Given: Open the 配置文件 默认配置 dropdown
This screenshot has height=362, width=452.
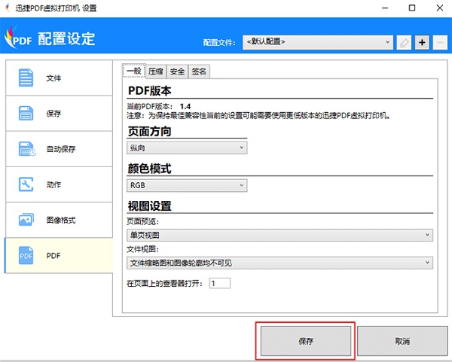Looking at the screenshot, I should [318, 42].
